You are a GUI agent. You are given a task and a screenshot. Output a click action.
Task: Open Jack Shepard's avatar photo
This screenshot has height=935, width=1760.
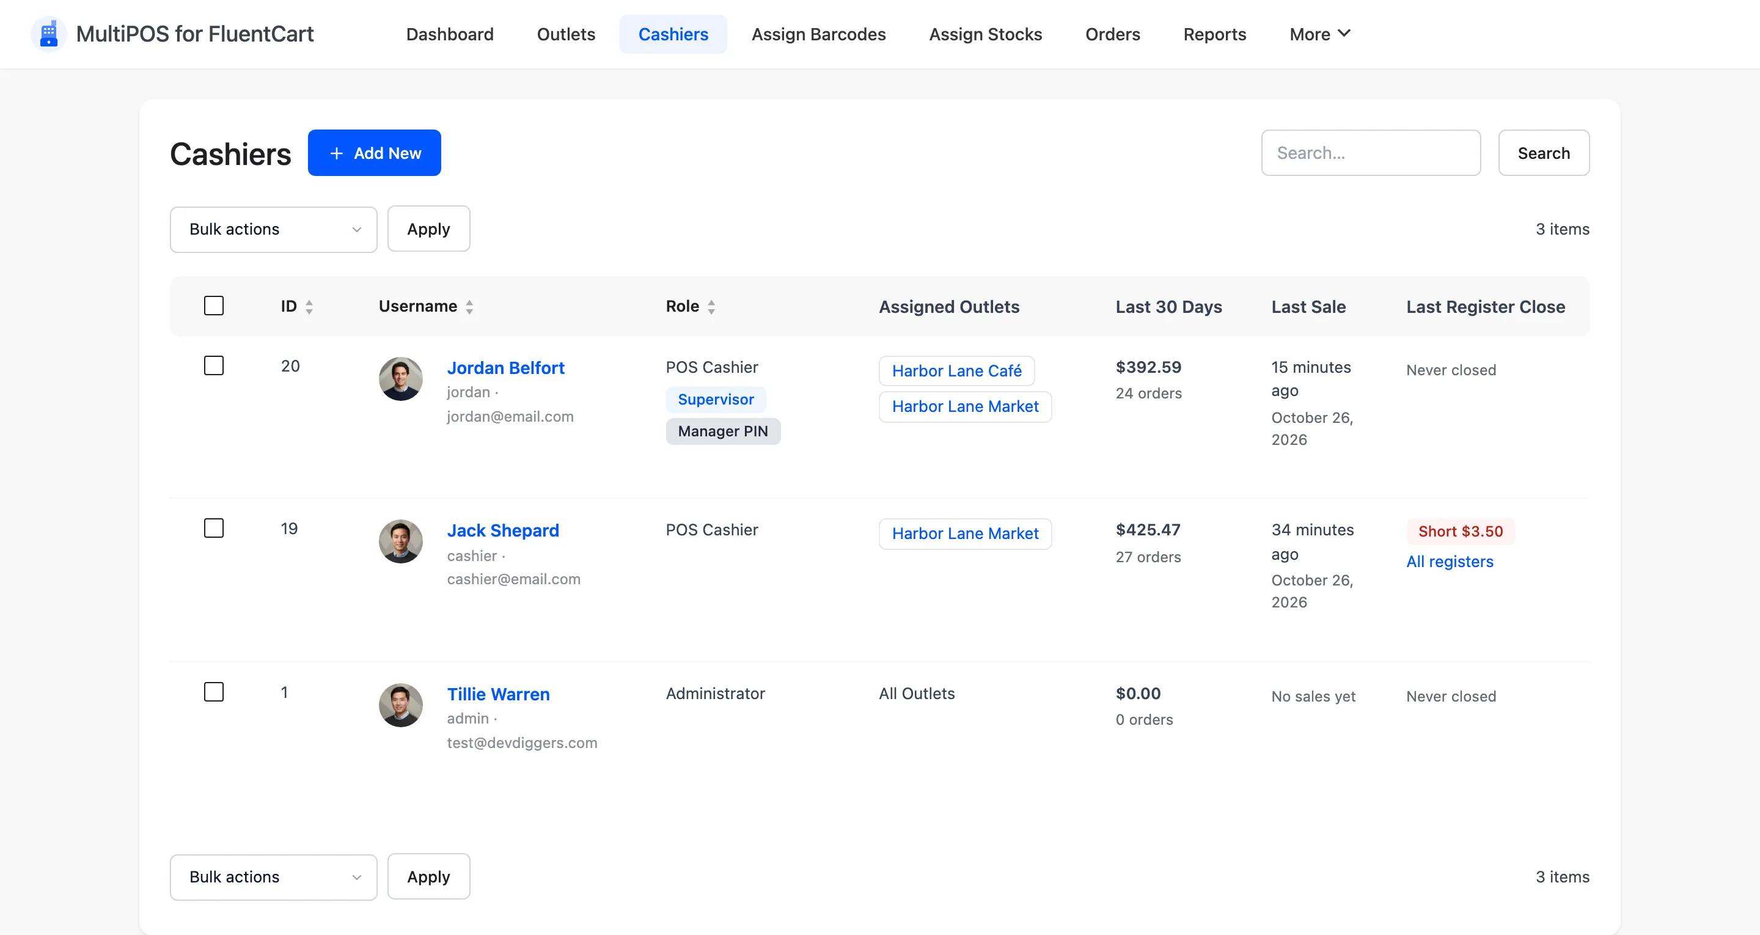click(400, 541)
